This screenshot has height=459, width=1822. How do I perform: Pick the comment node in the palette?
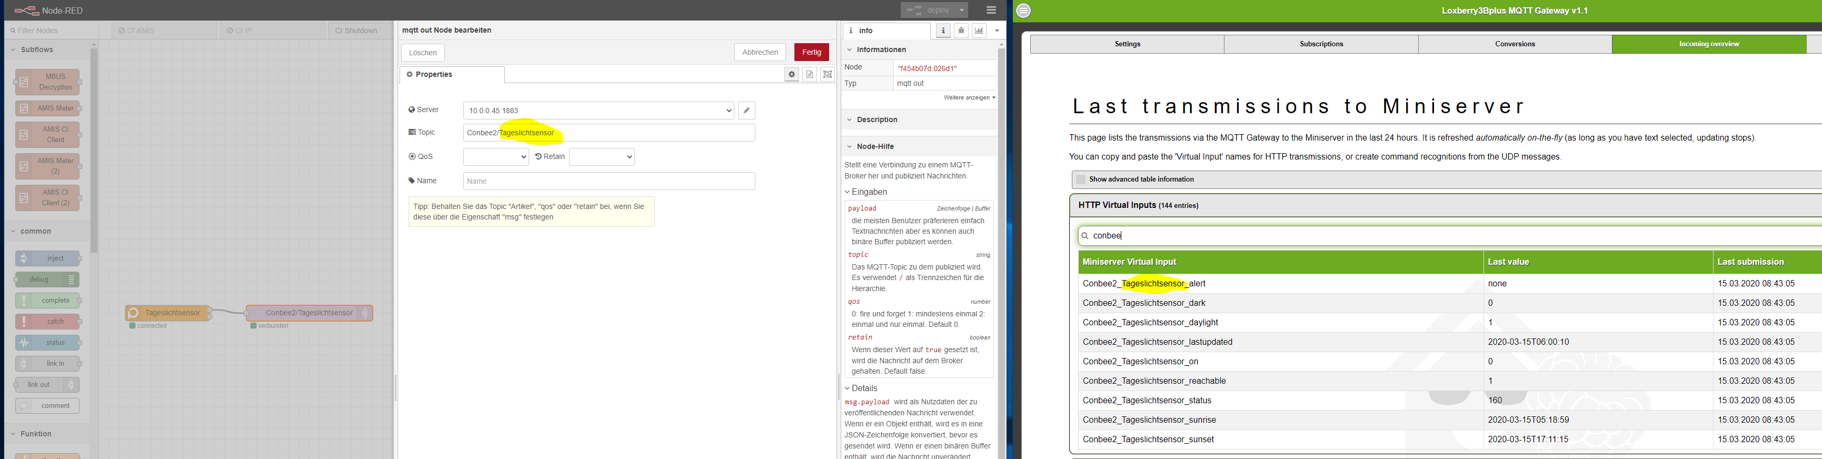[48, 406]
